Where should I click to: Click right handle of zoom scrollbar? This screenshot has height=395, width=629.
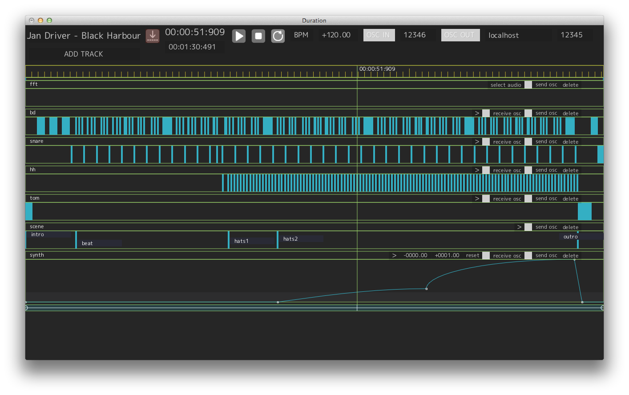point(602,308)
